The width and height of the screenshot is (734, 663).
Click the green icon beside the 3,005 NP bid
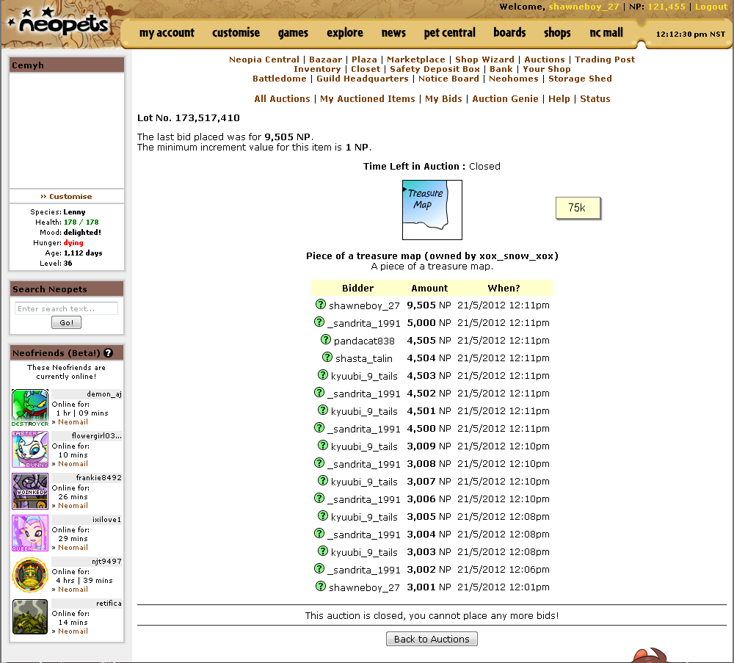click(x=323, y=515)
